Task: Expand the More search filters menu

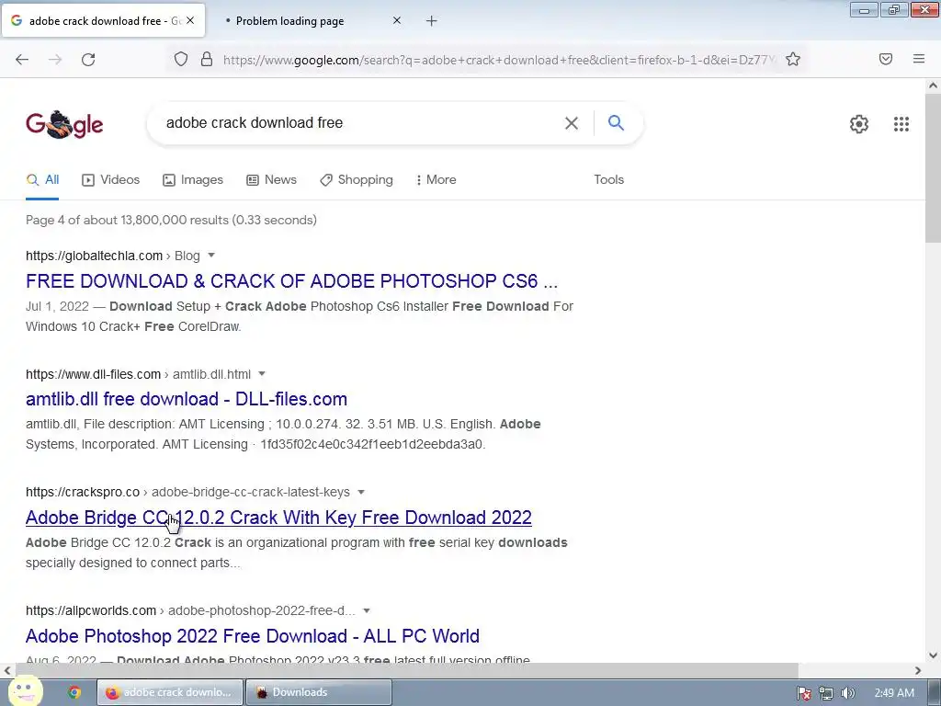Action: [436, 179]
